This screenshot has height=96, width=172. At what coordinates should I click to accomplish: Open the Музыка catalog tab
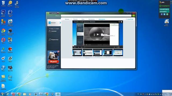tap(75, 19)
